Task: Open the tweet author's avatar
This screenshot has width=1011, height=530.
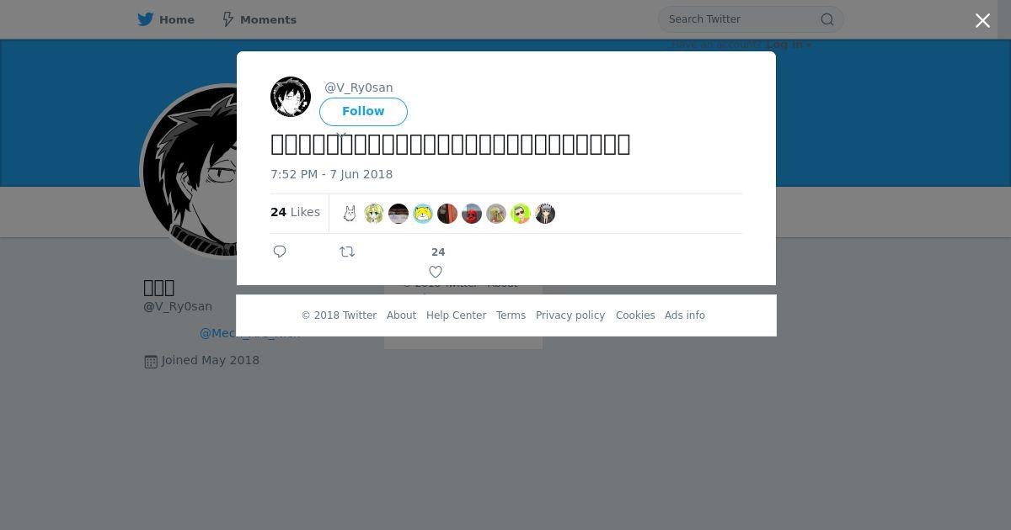Action: [x=291, y=97]
